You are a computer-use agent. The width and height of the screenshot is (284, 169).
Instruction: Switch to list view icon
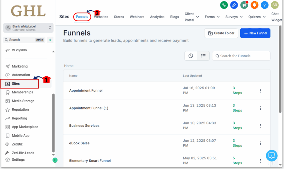[x=203, y=56]
